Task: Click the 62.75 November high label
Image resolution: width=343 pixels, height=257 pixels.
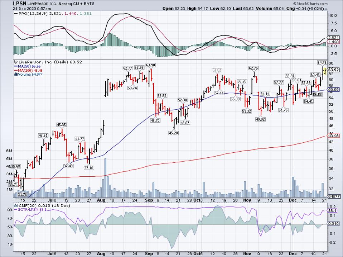Action: pos(253,68)
